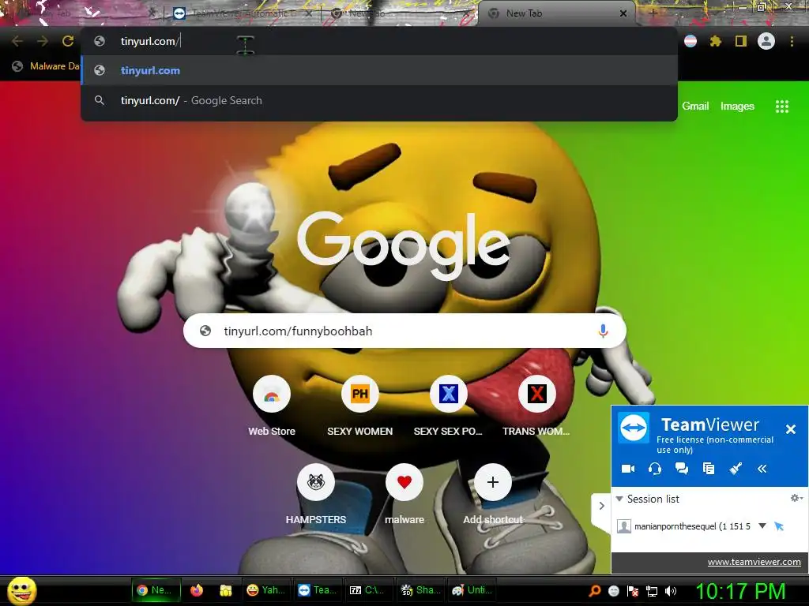
Task: Go back with the back arrow
Action: pyautogui.click(x=17, y=41)
